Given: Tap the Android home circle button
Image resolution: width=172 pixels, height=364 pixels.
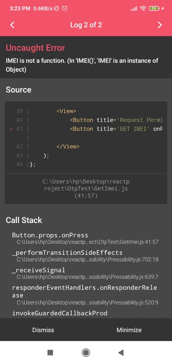Looking at the screenshot, I should [86, 353].
